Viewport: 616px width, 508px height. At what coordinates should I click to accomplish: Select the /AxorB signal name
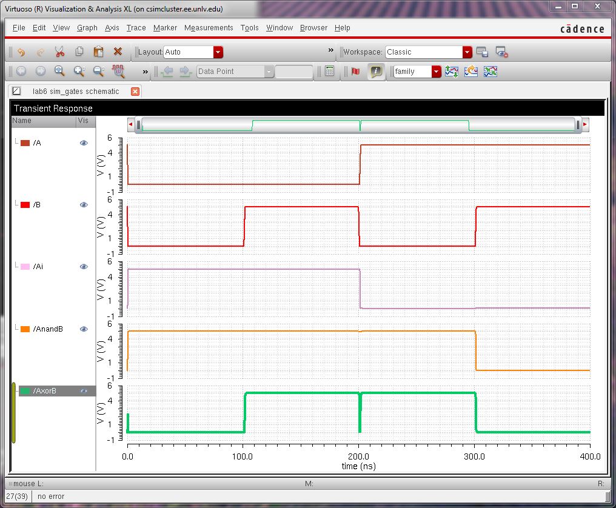point(45,391)
